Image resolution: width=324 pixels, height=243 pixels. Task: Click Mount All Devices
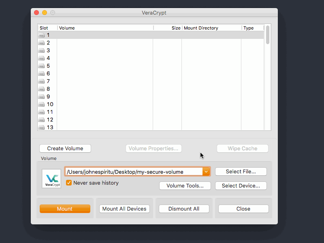pos(124,209)
